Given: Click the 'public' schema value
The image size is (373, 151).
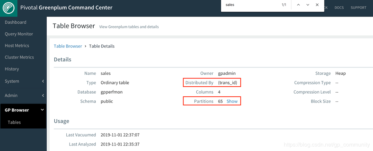Looking at the screenshot, I should point(107,101).
